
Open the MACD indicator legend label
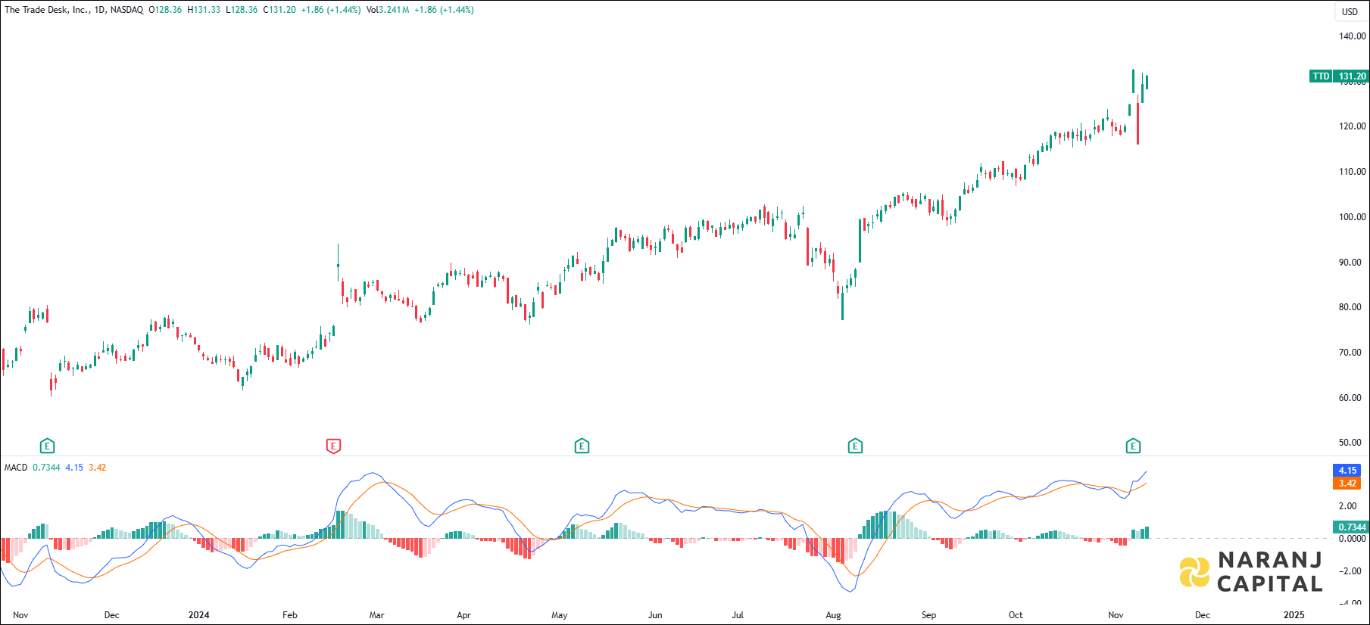pyautogui.click(x=16, y=468)
